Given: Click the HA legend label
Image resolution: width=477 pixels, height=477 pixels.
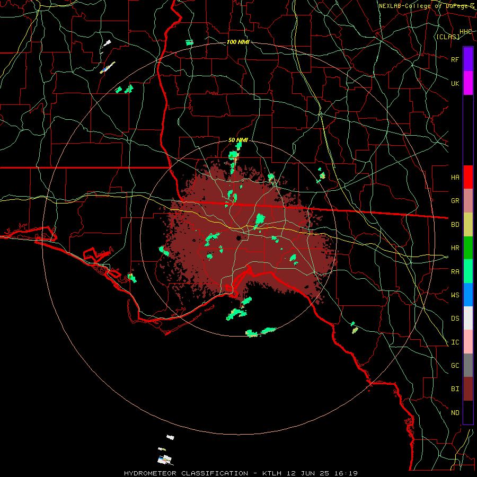Looking at the screenshot, I should click(x=455, y=177).
